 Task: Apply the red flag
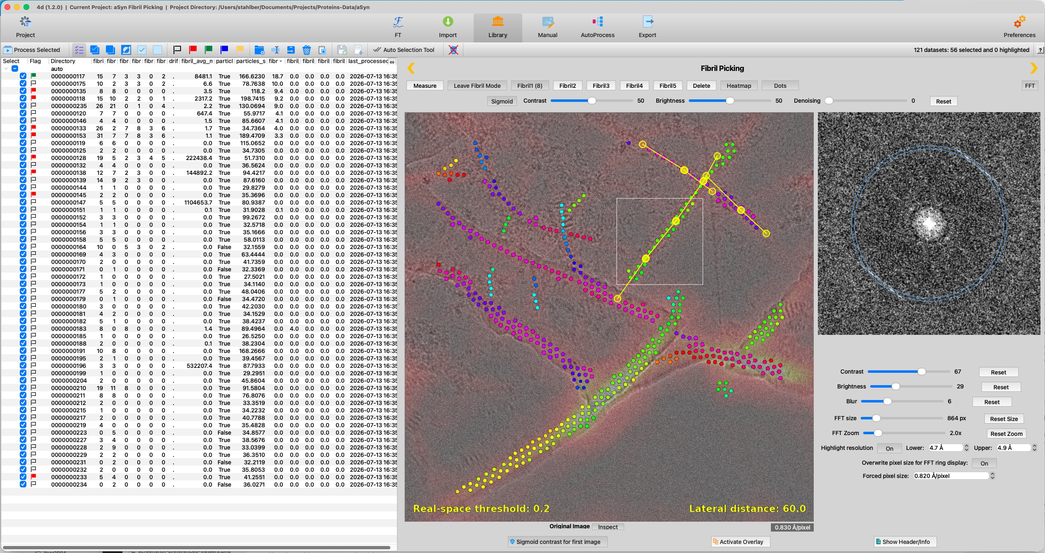pos(193,50)
